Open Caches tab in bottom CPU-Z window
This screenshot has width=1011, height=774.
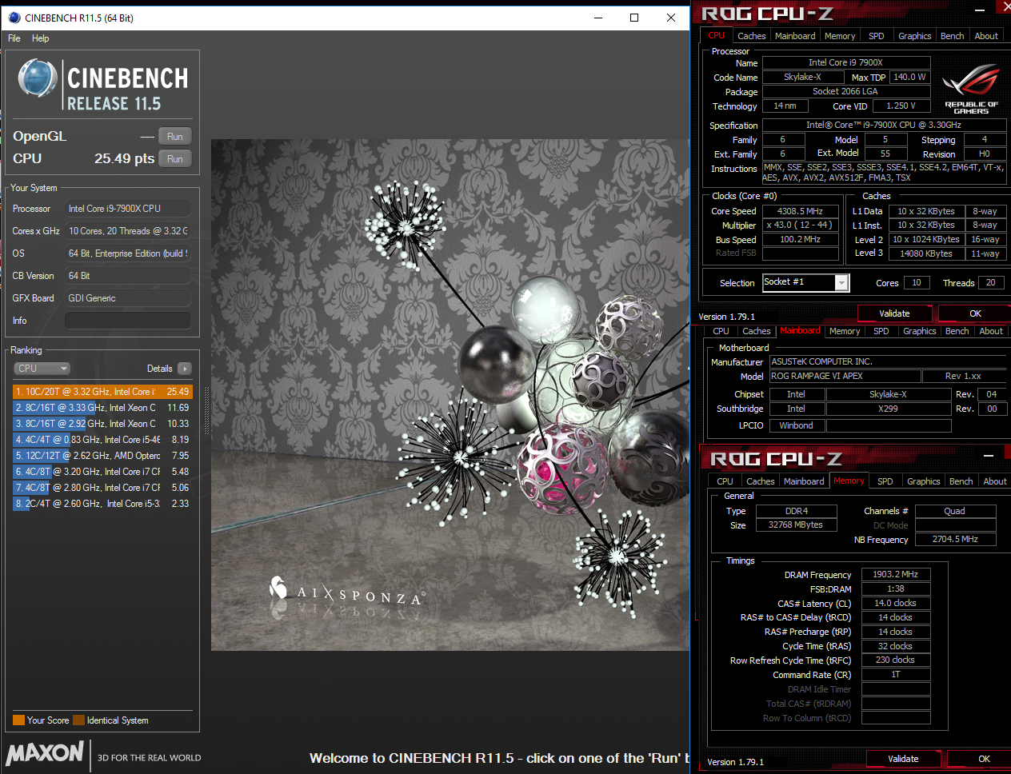(x=760, y=481)
